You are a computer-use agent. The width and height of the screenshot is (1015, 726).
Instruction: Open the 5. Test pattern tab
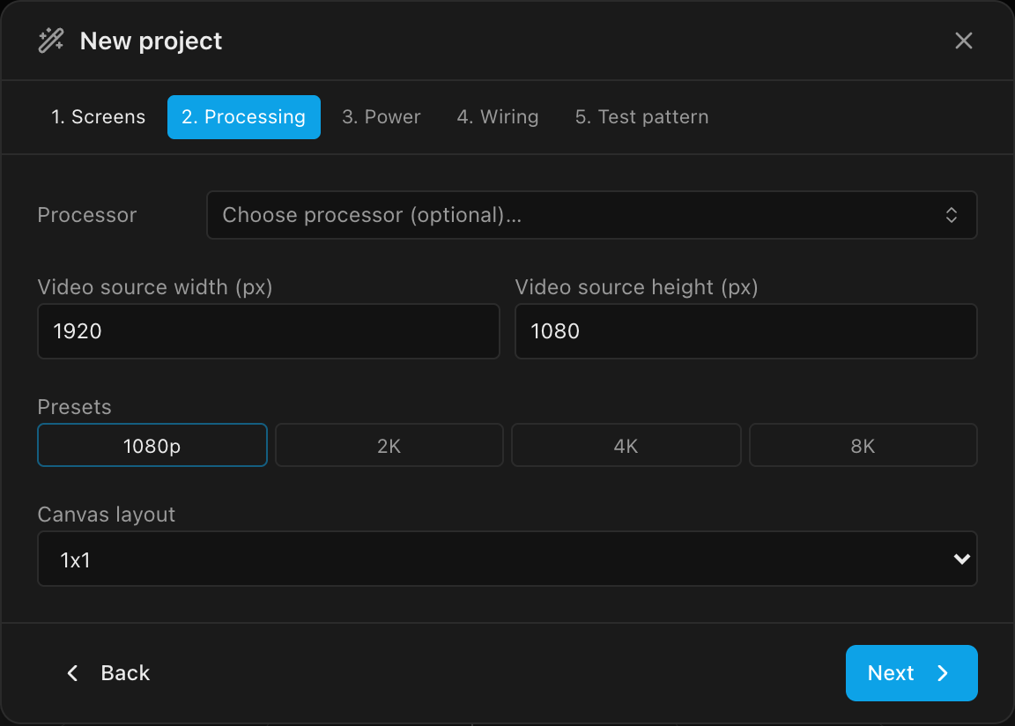point(642,117)
